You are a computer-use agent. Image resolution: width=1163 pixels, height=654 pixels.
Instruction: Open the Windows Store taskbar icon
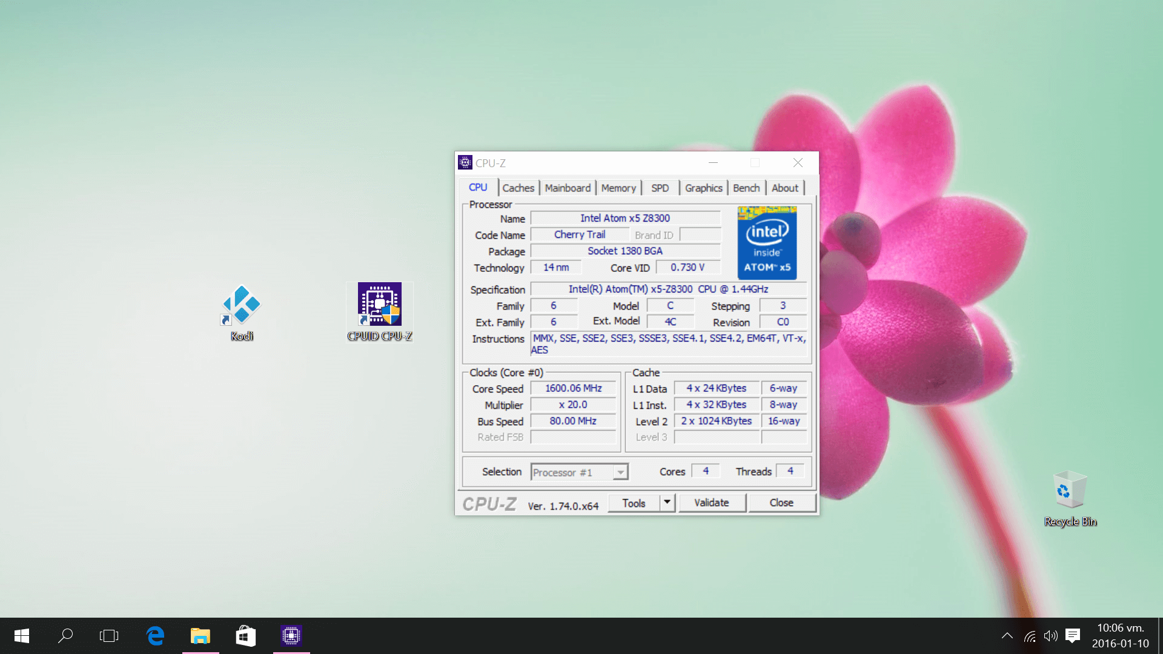click(x=246, y=635)
